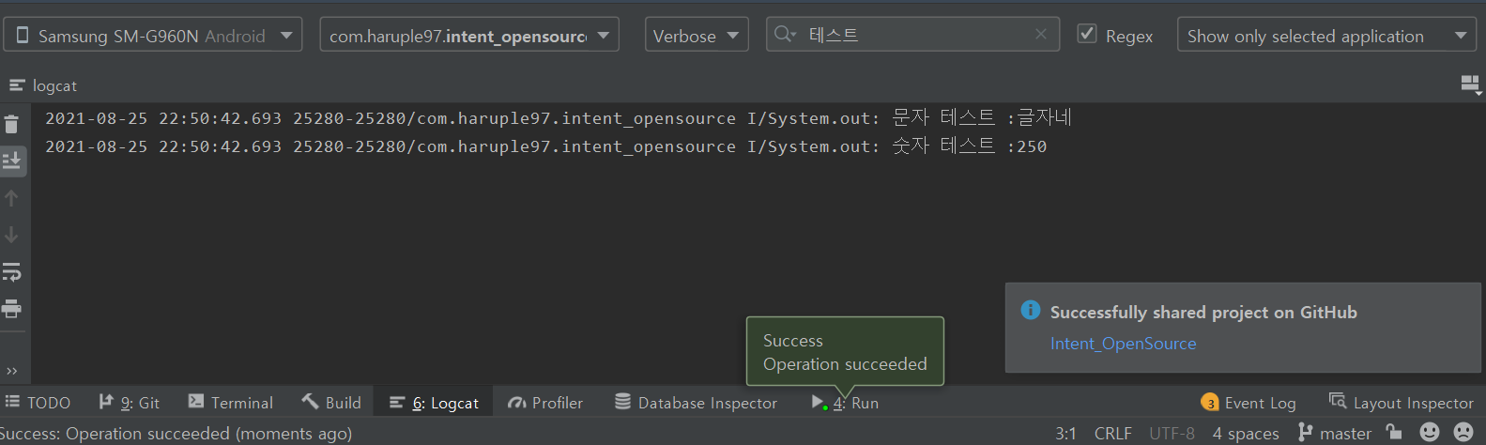Click the UTF-8 encoding indicator
1486x445 pixels.
tap(1172, 433)
